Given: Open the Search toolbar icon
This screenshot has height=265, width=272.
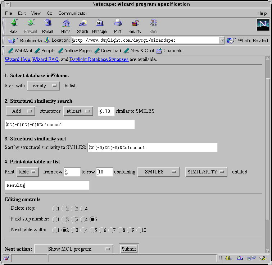Looking at the screenshot, I should tap(82, 24).
